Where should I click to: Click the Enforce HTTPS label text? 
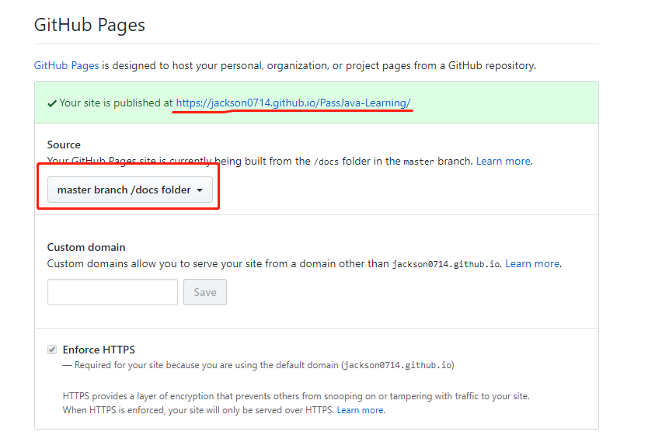pos(99,350)
